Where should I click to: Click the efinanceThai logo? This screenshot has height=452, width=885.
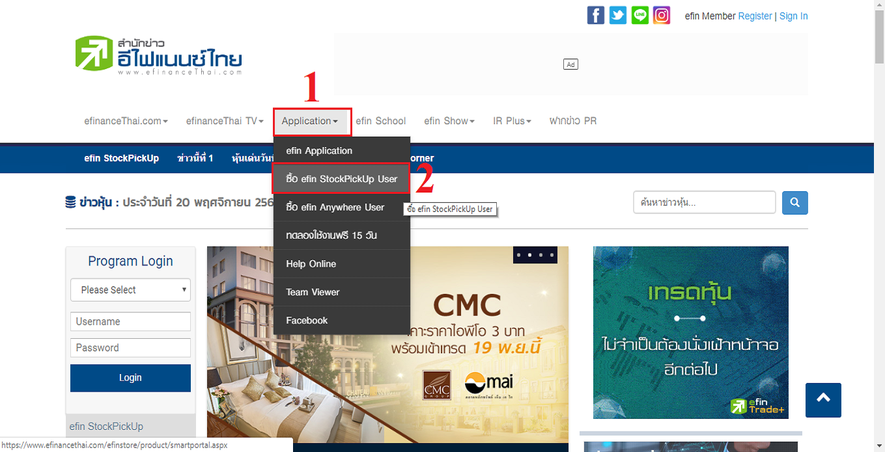click(158, 55)
